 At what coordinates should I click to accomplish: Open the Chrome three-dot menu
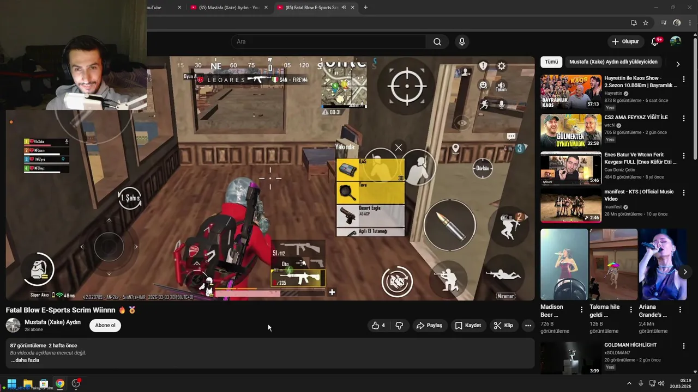tap(690, 23)
